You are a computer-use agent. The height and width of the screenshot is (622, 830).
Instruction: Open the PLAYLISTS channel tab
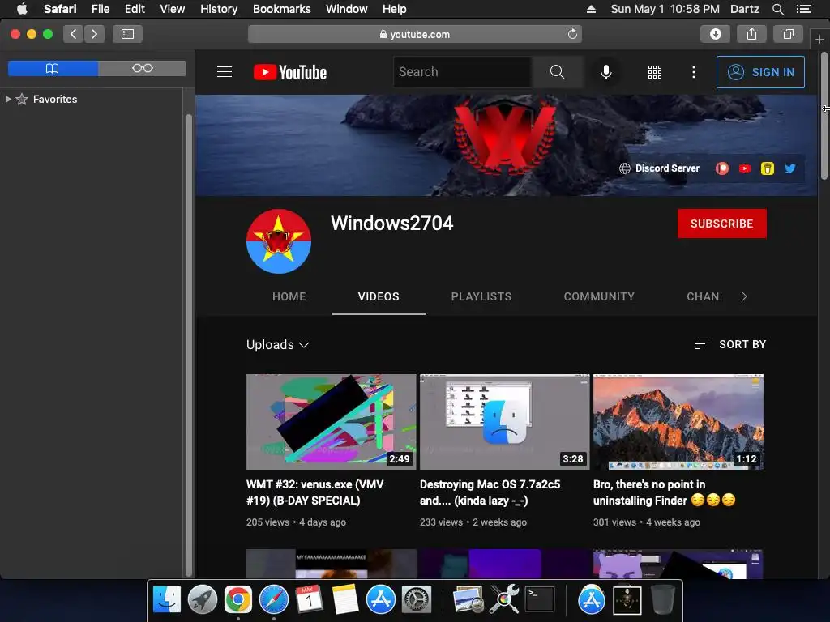[x=481, y=296]
